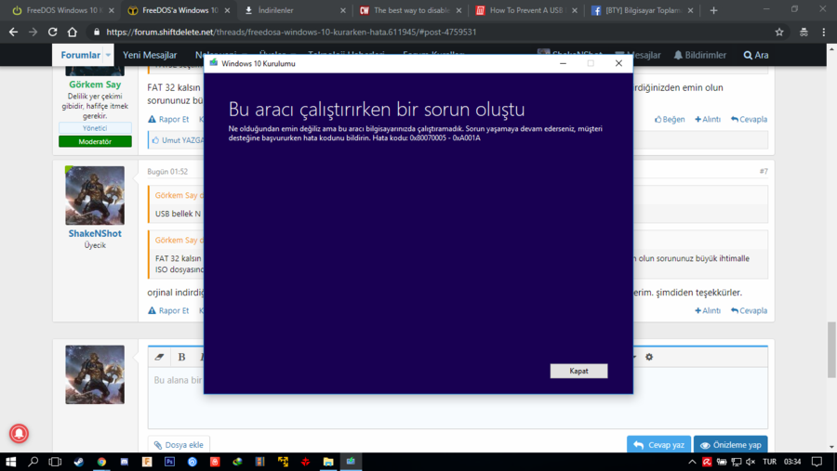Open a new Chrome tab

713,10
